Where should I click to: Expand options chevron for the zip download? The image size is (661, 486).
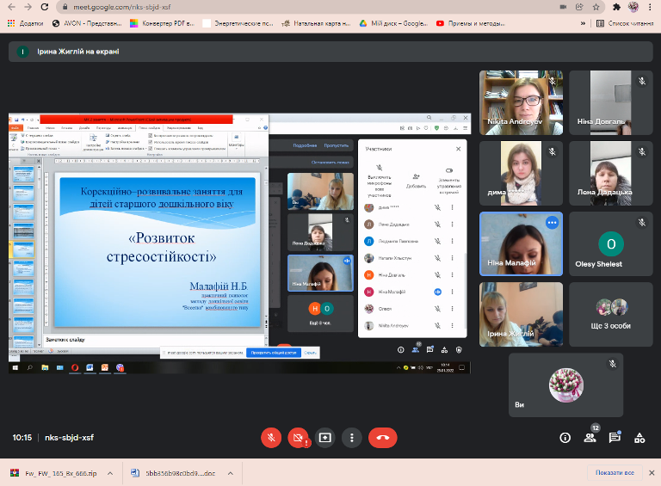coord(110,473)
